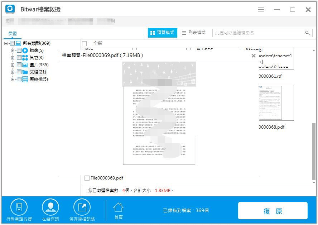Click the pictures category image icon

[x=25, y=65]
